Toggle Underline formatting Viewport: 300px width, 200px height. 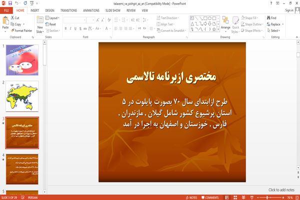(x=75, y=29)
